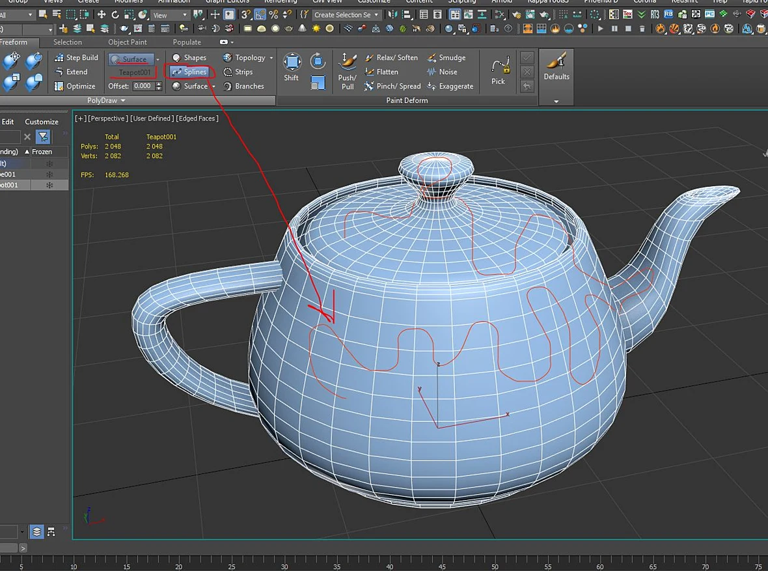The width and height of the screenshot is (768, 571).
Task: Open the Customize menu in Scene Explorer
Action: 42,122
